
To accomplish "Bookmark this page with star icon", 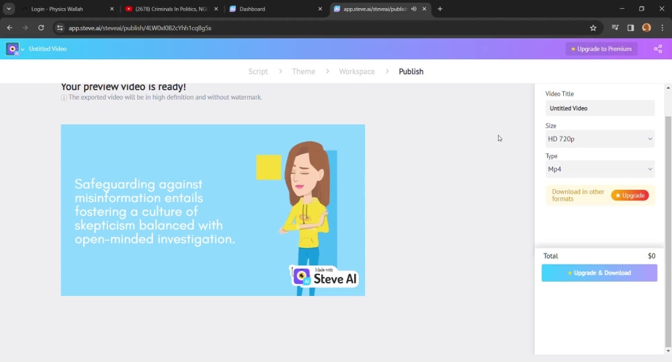I will pyautogui.click(x=593, y=28).
